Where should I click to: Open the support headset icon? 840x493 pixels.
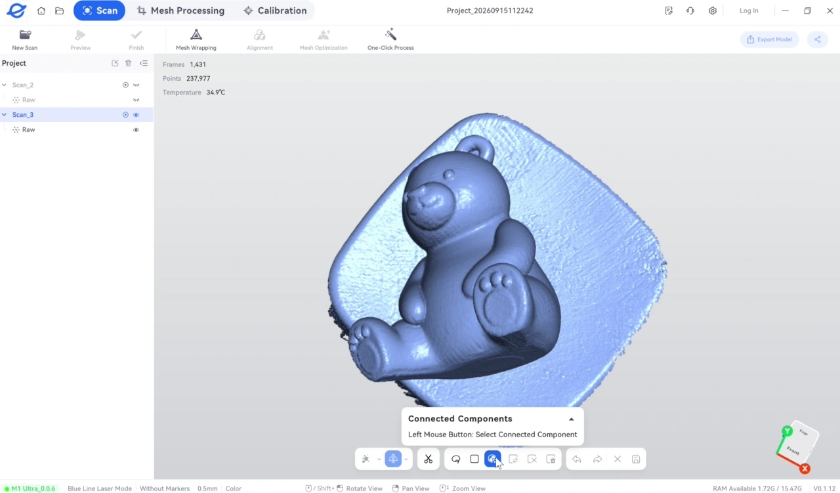tap(690, 11)
